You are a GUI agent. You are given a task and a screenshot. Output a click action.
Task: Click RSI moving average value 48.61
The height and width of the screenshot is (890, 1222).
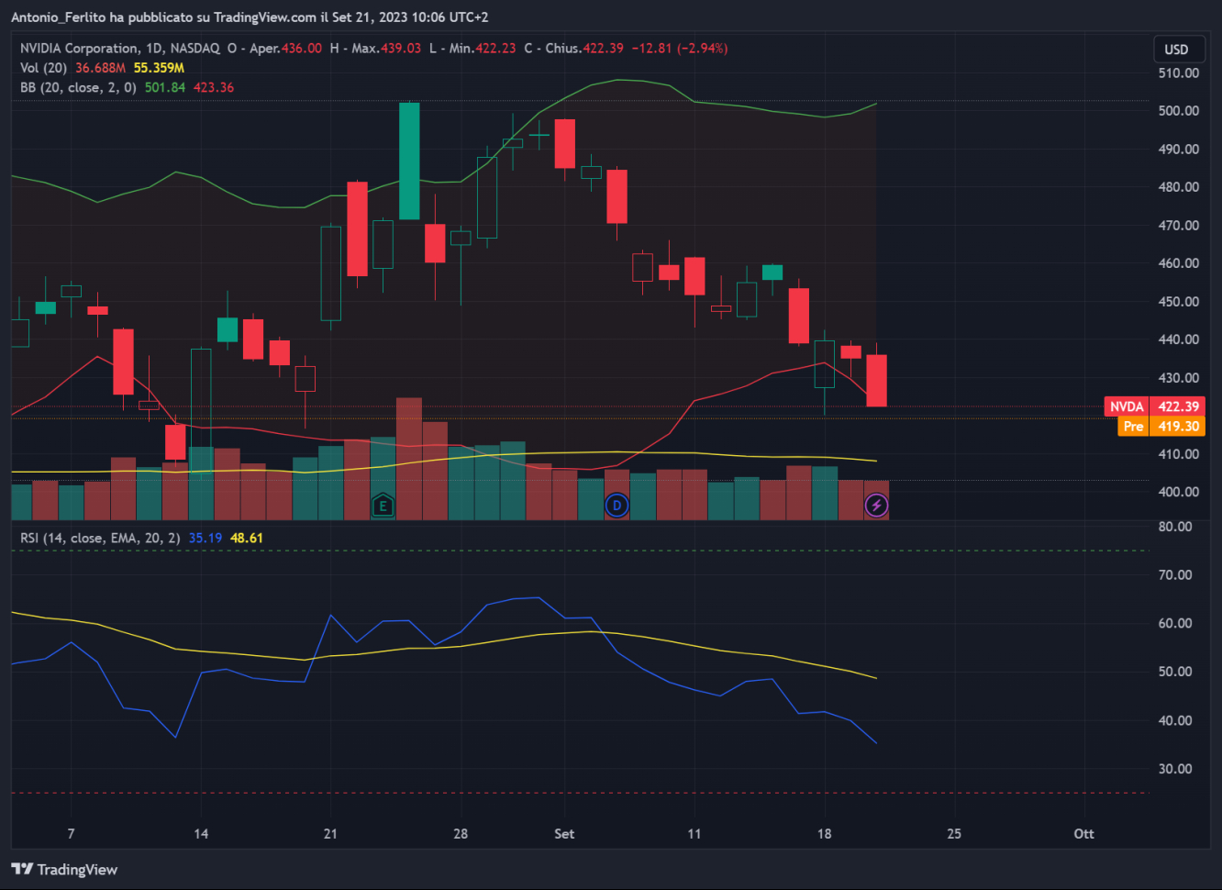[247, 538]
